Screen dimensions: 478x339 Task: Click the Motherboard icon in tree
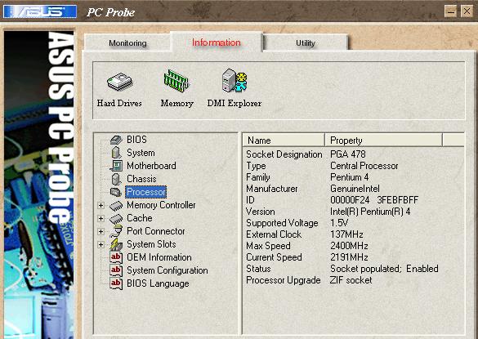[x=116, y=166]
